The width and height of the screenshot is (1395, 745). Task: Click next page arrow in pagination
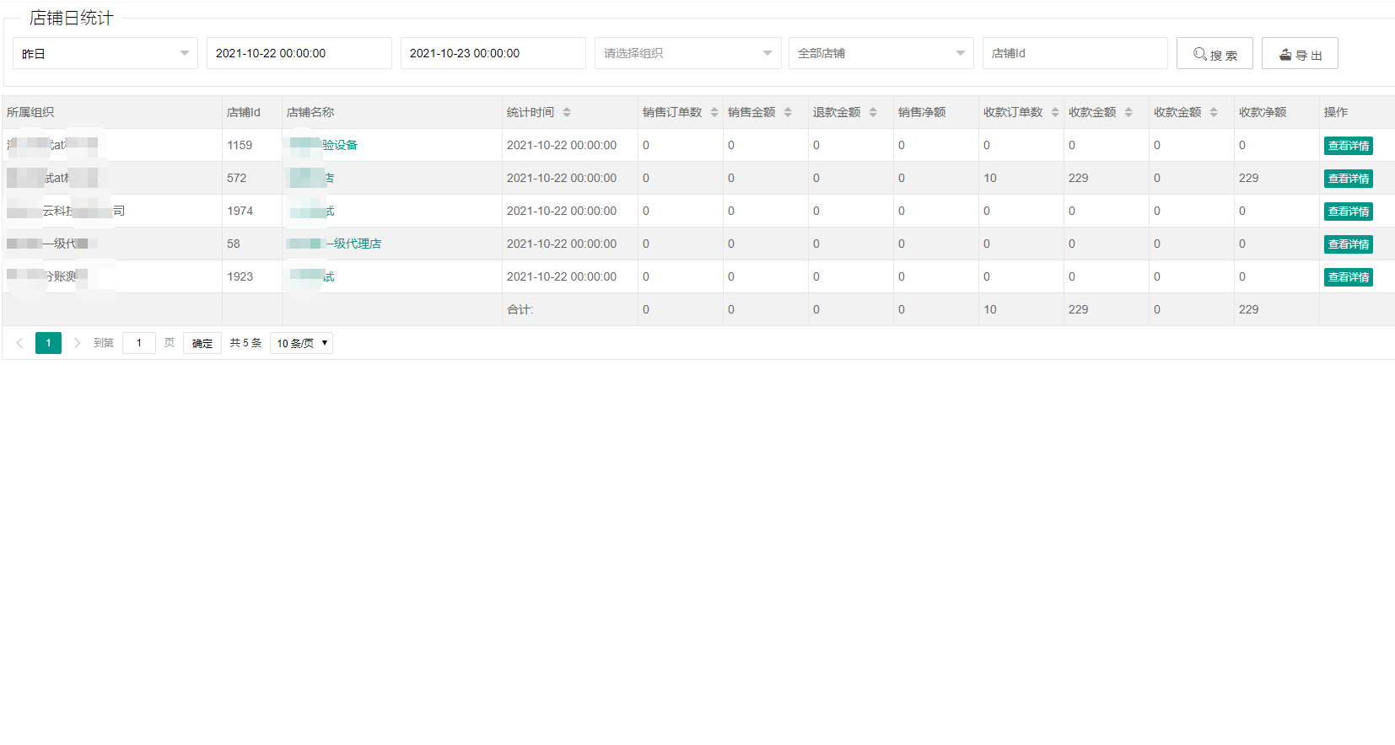tap(78, 343)
